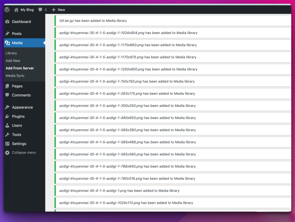This screenshot has width=295, height=222.
Task: Open Settings via the sliders icon
Action: (7, 144)
